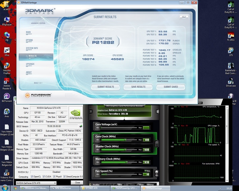Open Yeni Metin Belgesi.txt desktop file

click(x=7, y=161)
